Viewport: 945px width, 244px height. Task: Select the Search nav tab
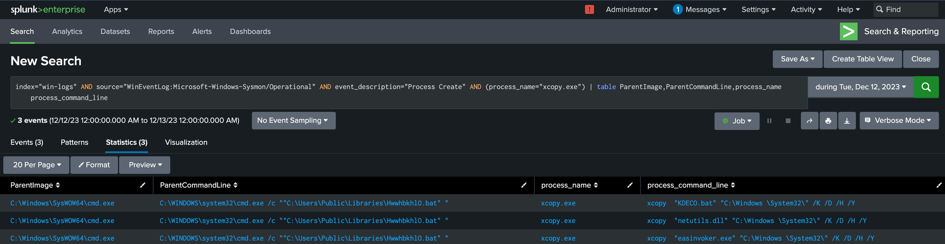pyautogui.click(x=22, y=31)
